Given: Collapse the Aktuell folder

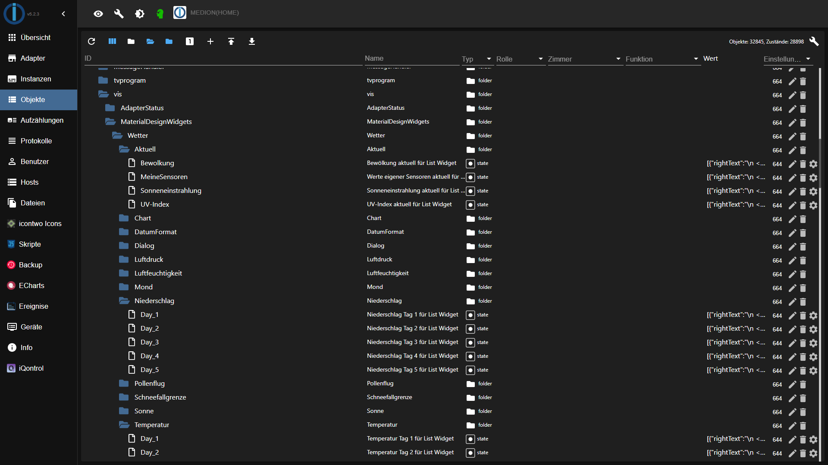Looking at the screenshot, I should tap(124, 149).
